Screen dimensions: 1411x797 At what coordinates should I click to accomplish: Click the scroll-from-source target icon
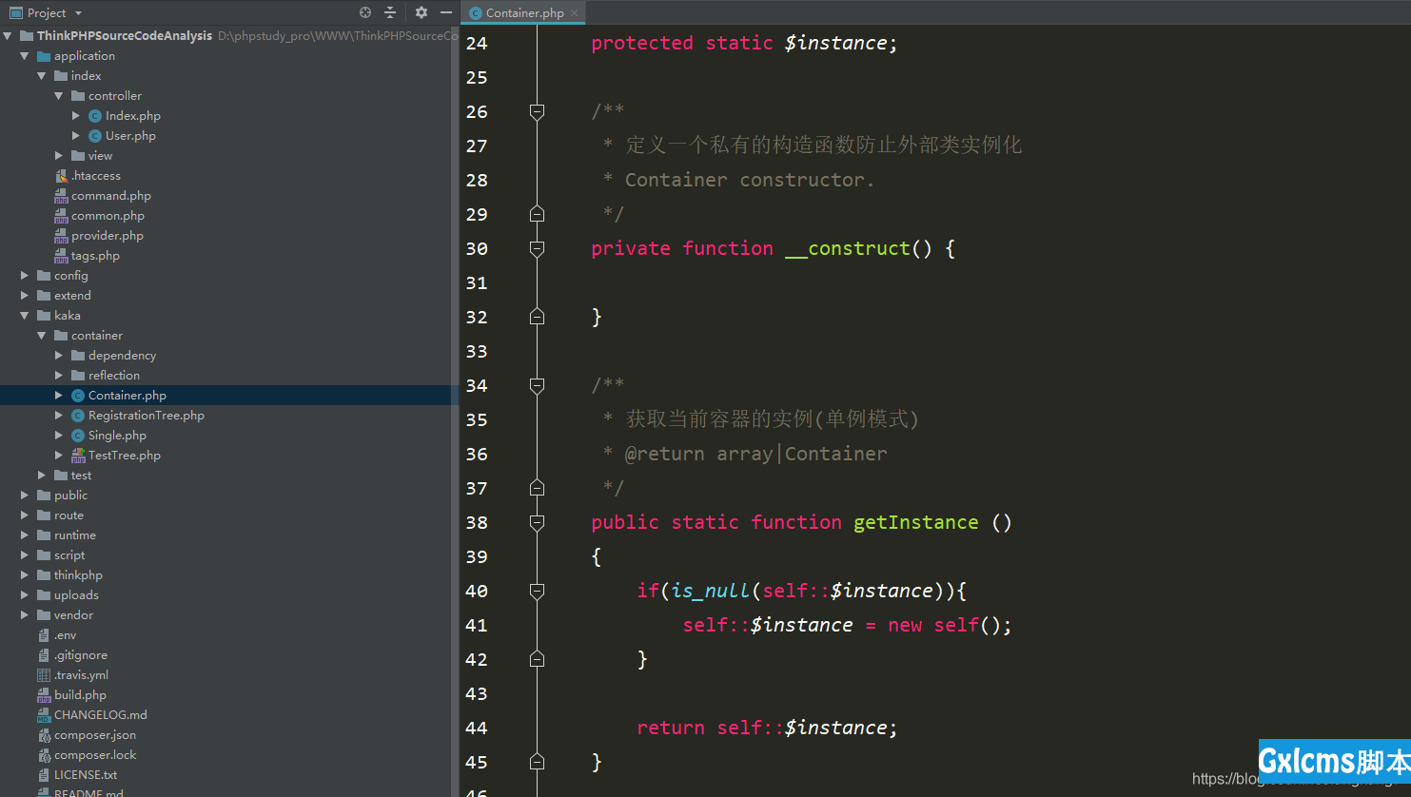[365, 12]
